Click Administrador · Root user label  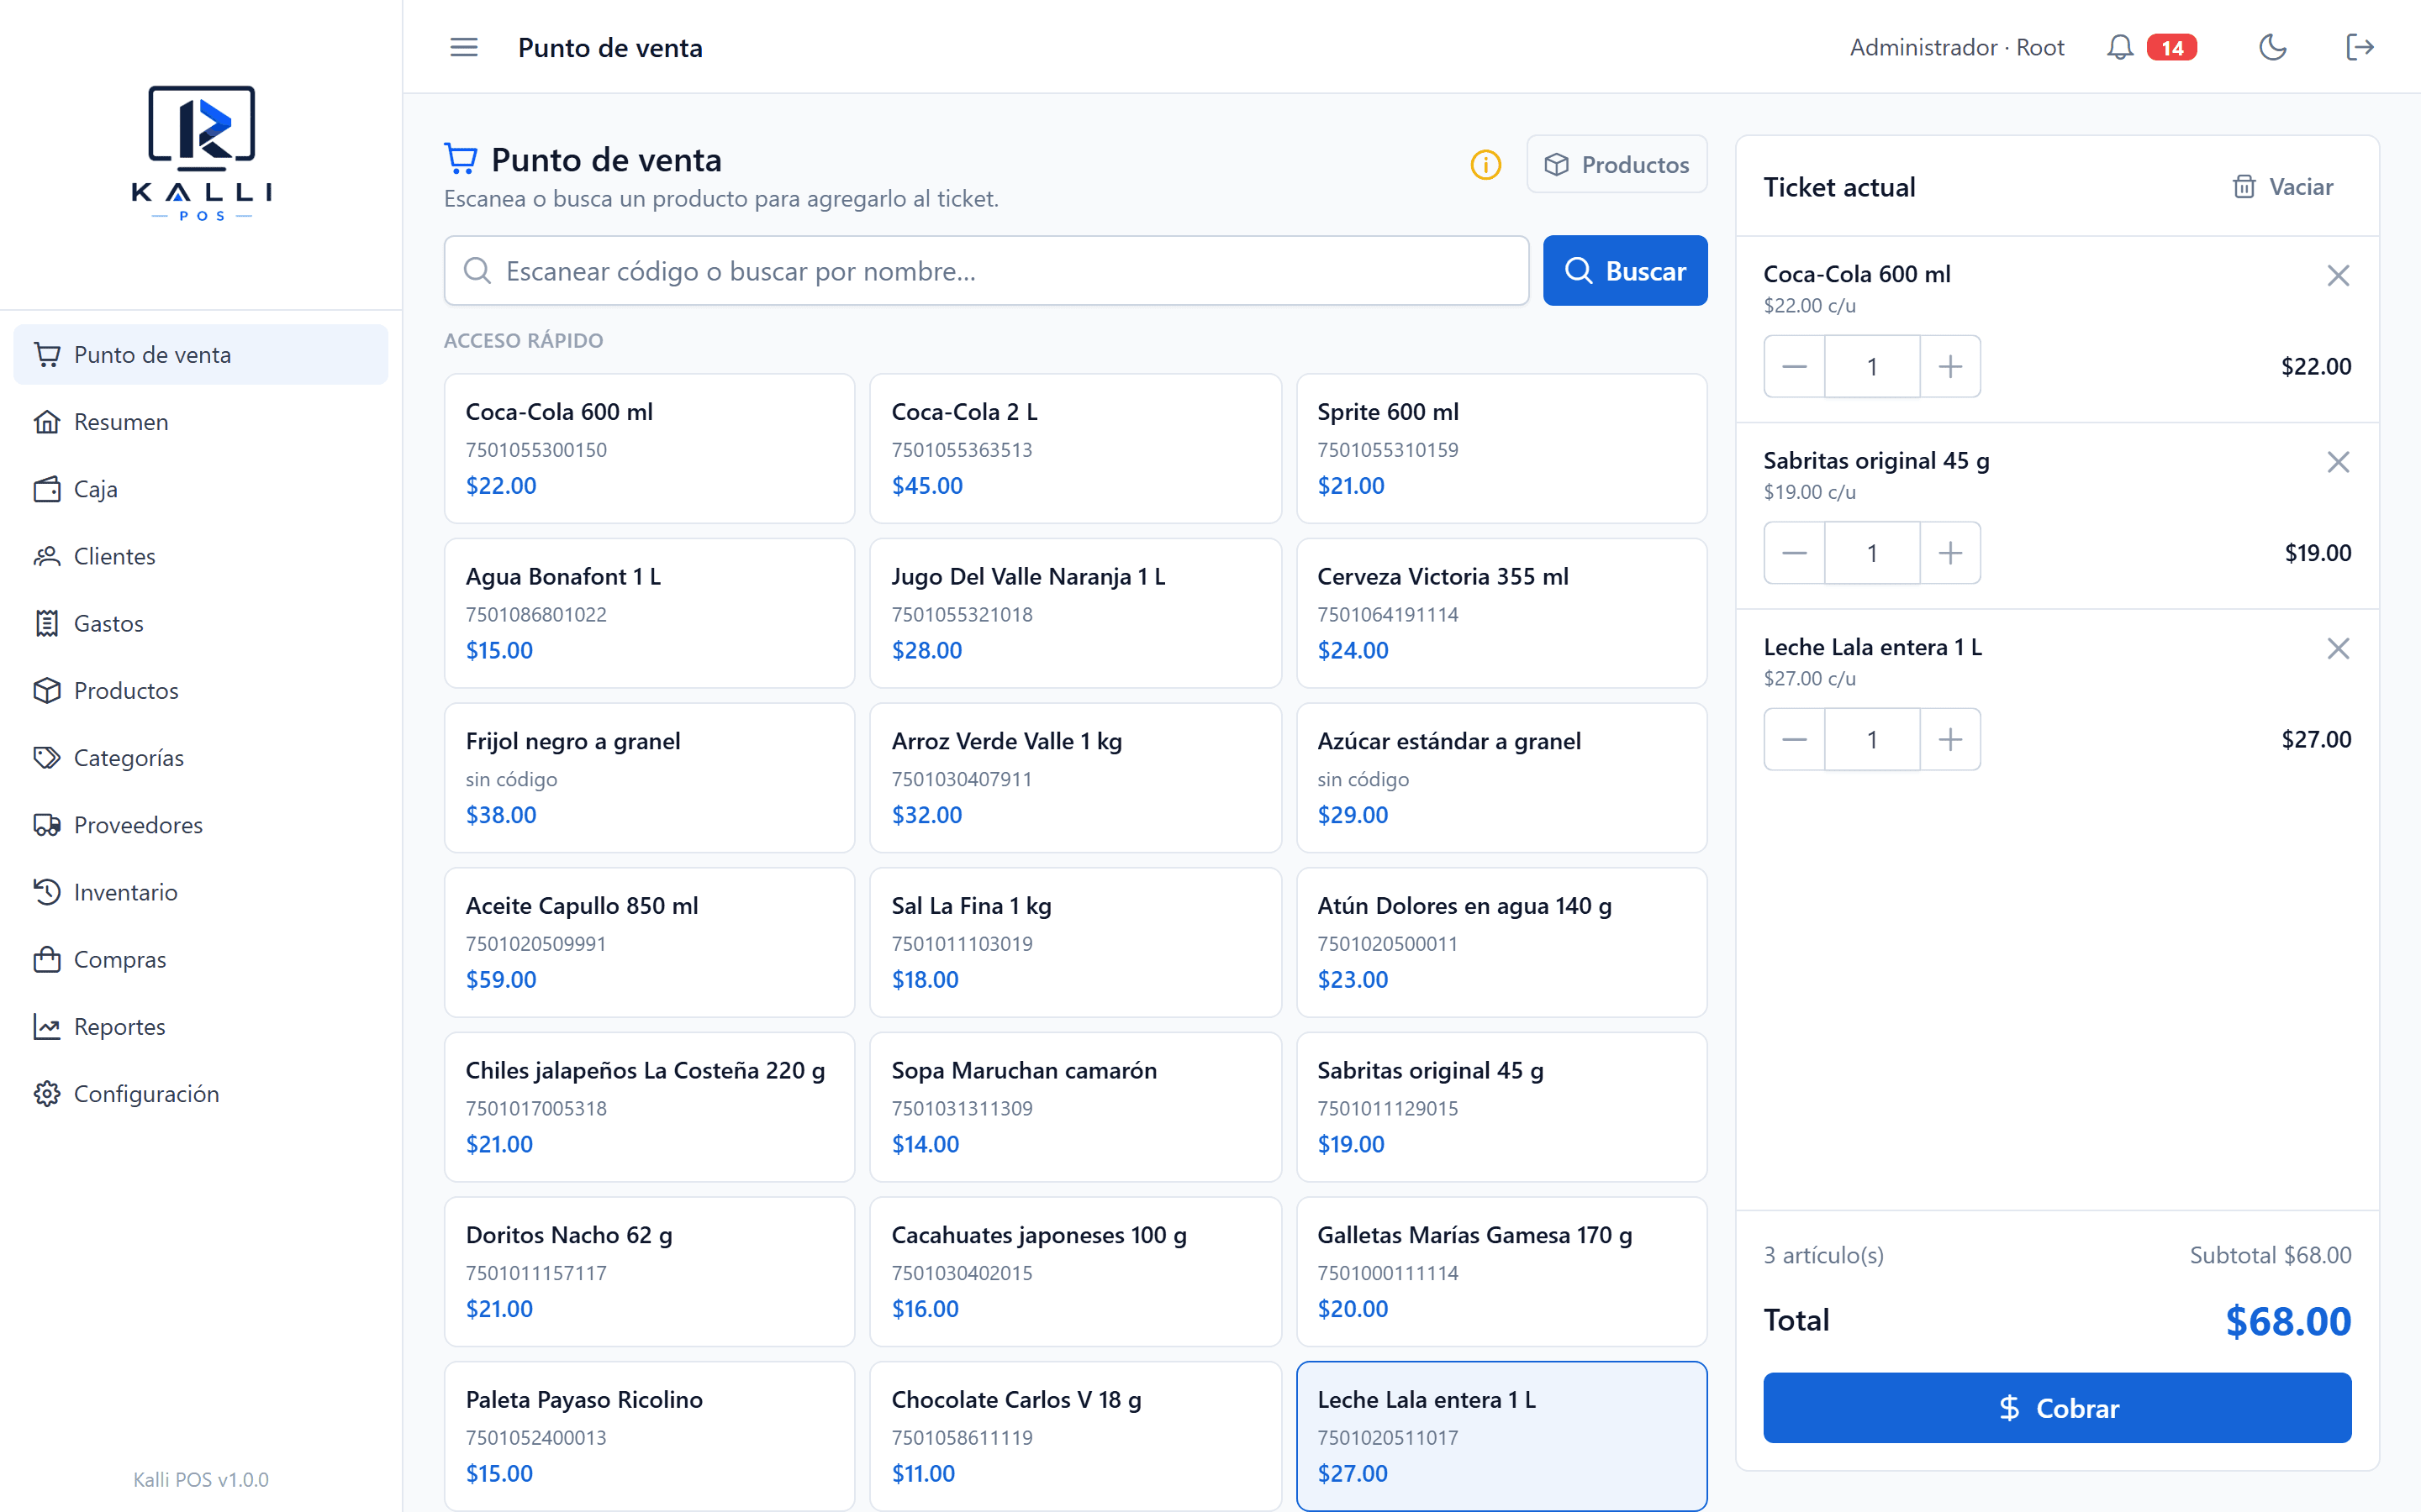coord(1957,47)
